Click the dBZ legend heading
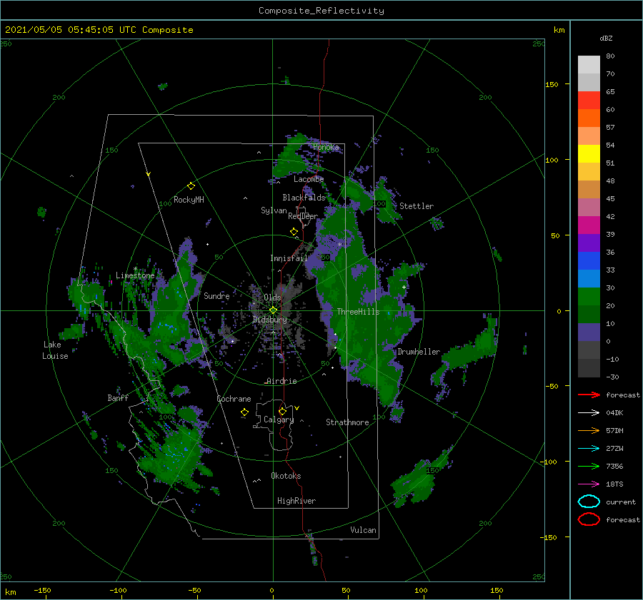This screenshot has height=600, width=643. pyautogui.click(x=606, y=38)
